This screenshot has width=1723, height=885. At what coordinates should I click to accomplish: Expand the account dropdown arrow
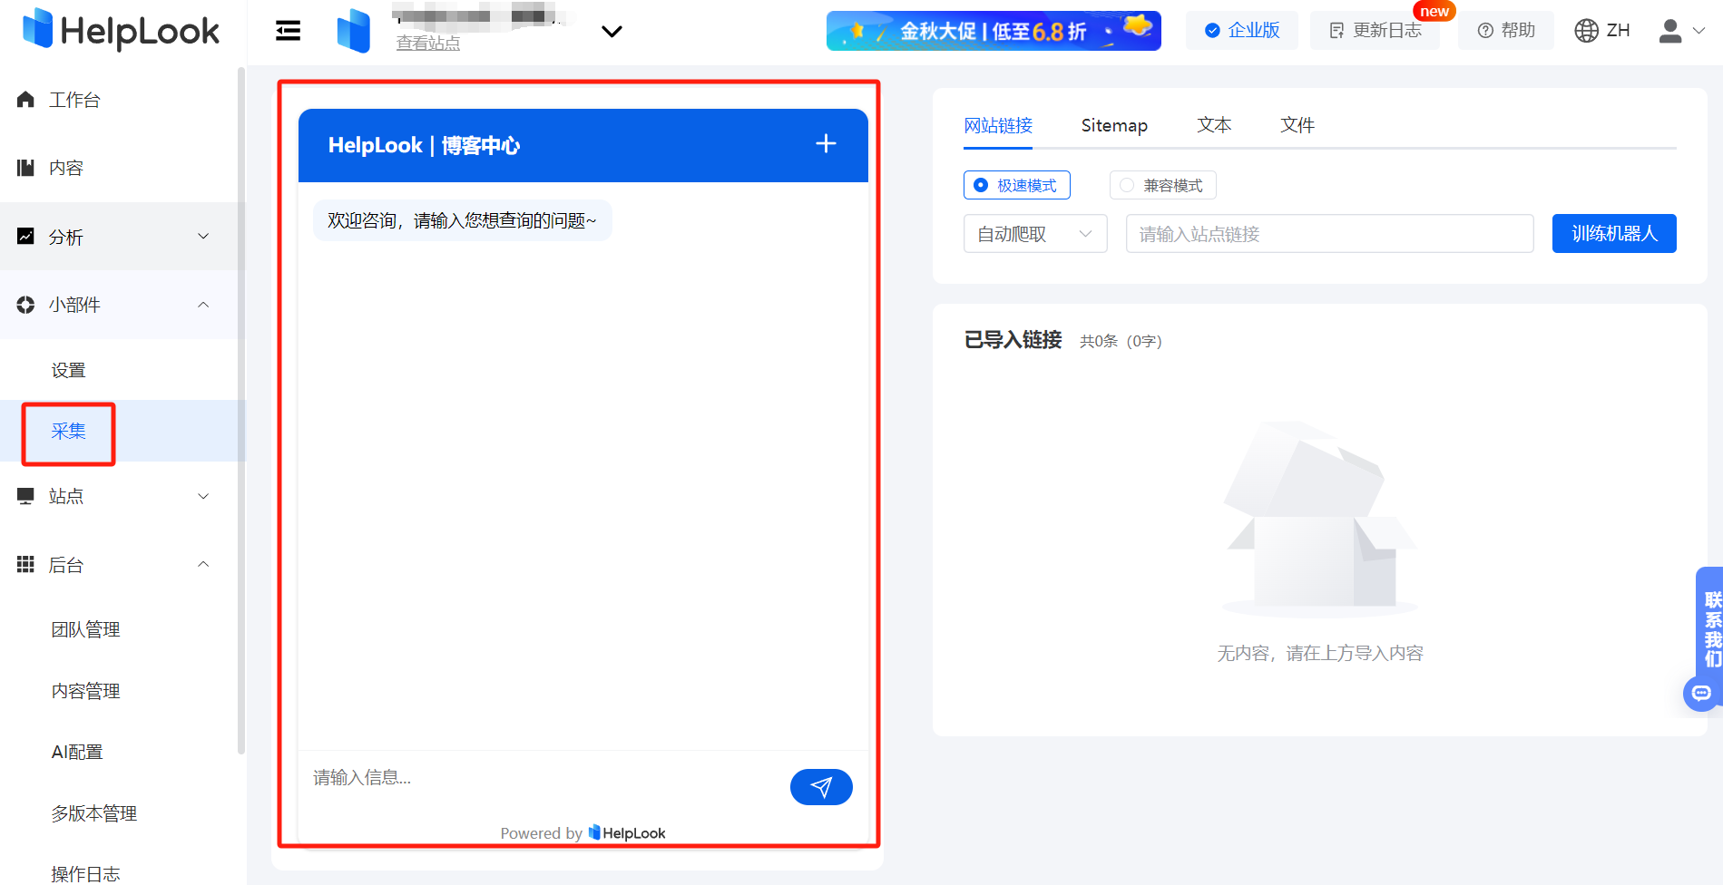pos(1699,31)
